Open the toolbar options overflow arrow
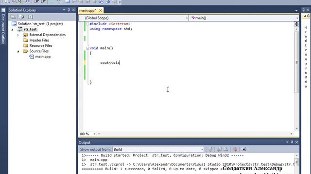The image size is (311, 174). [x=120, y=2]
